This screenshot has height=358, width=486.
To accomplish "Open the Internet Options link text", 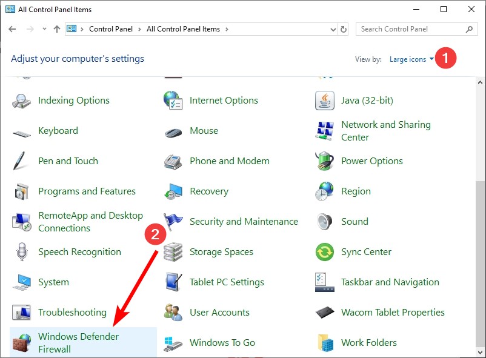I will pyautogui.click(x=224, y=101).
